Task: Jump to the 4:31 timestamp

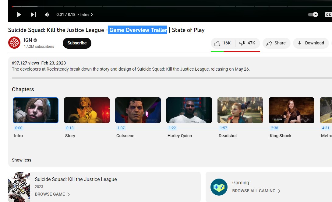Action: 326,128
